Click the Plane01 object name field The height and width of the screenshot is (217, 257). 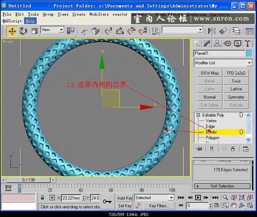(219, 53)
